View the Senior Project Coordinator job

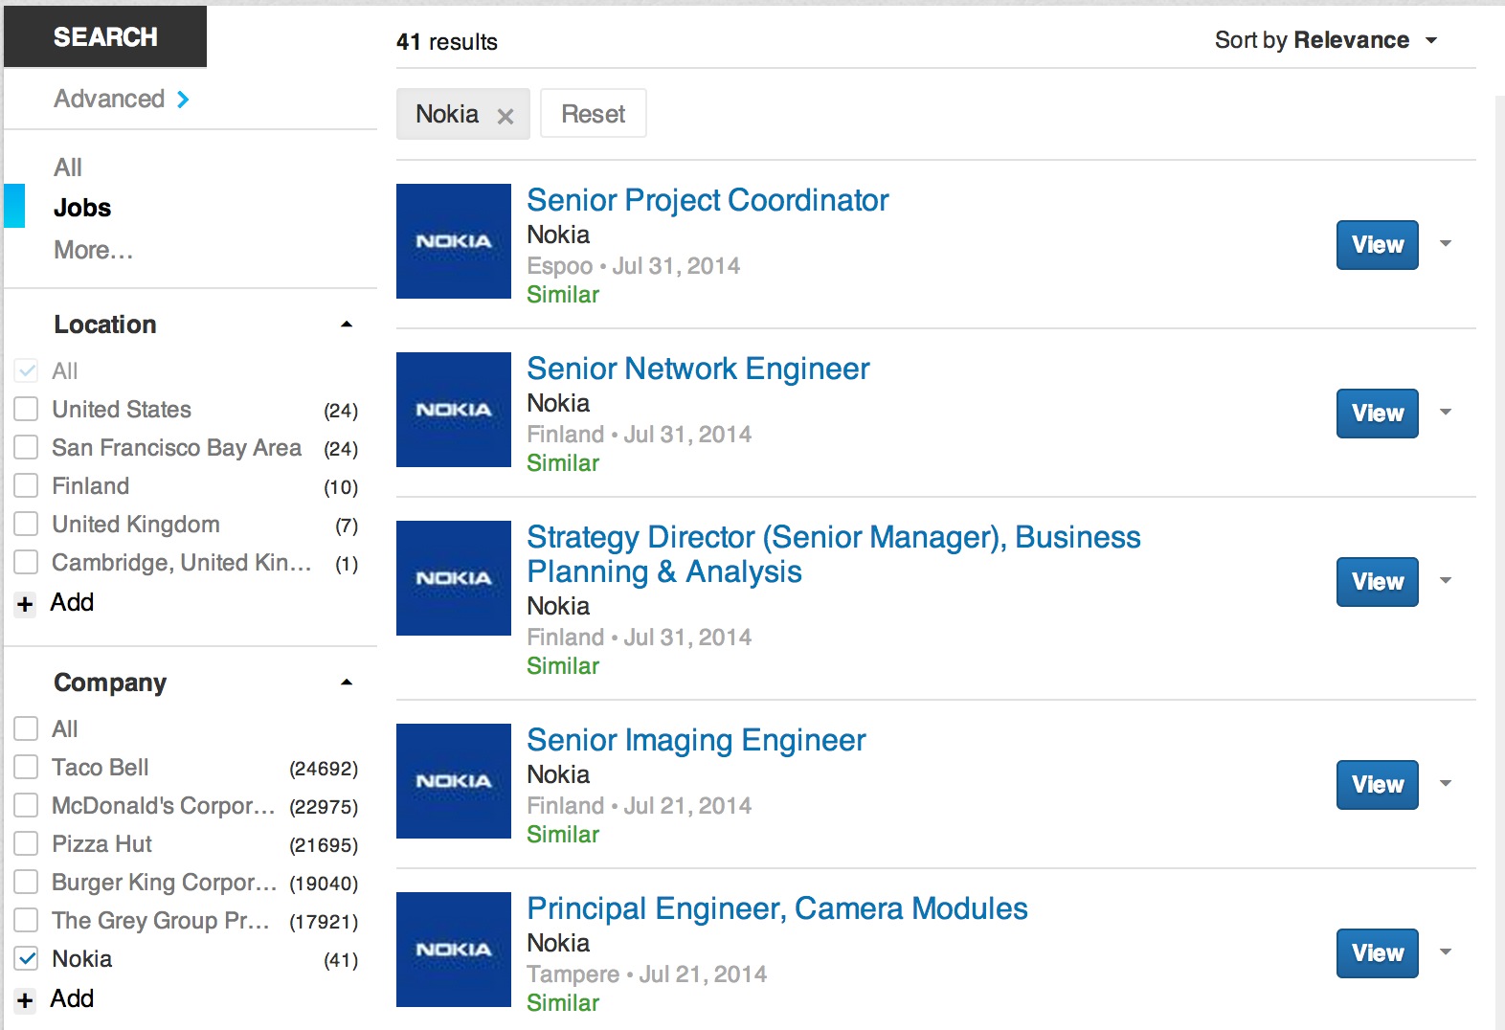click(x=1377, y=245)
